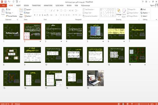Click the New Slide icon
Screen dimensions: 158x105
[x=21, y=11]
